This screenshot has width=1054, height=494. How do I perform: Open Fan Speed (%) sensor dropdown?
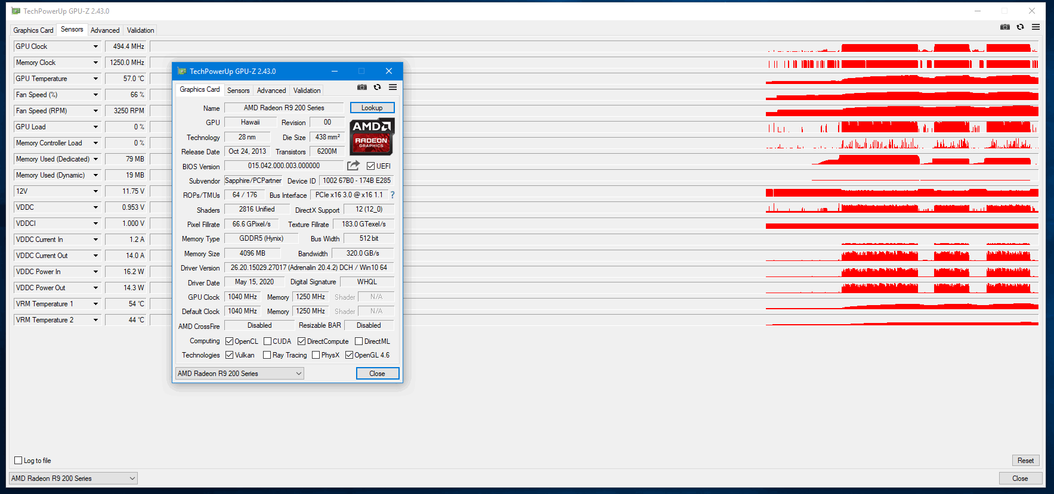click(x=95, y=95)
